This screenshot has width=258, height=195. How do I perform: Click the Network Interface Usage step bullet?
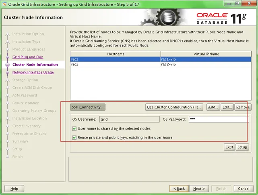[7, 72]
